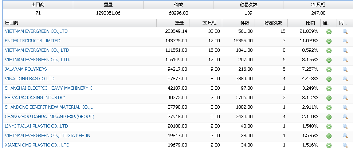Click green add icon for VIETNAM EVERGREEN CO.,LTD row
This screenshot has height=148, width=353.
click(329, 32)
